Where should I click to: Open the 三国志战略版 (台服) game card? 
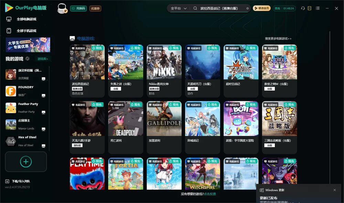pyautogui.click(x=279, y=128)
